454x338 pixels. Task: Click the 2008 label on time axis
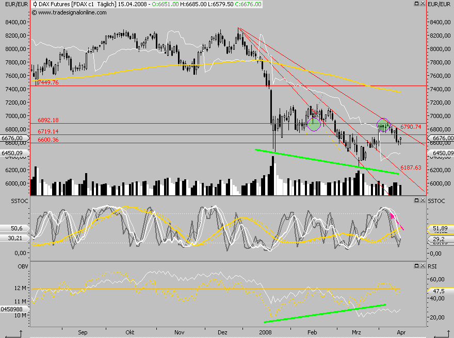click(266, 332)
